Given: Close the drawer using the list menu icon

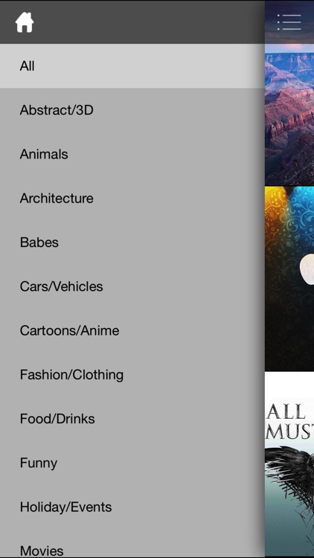Looking at the screenshot, I should [289, 22].
